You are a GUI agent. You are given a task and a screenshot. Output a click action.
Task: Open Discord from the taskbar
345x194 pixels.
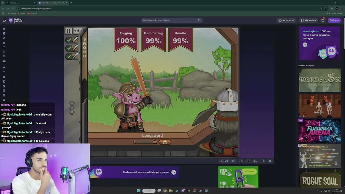(183, 191)
